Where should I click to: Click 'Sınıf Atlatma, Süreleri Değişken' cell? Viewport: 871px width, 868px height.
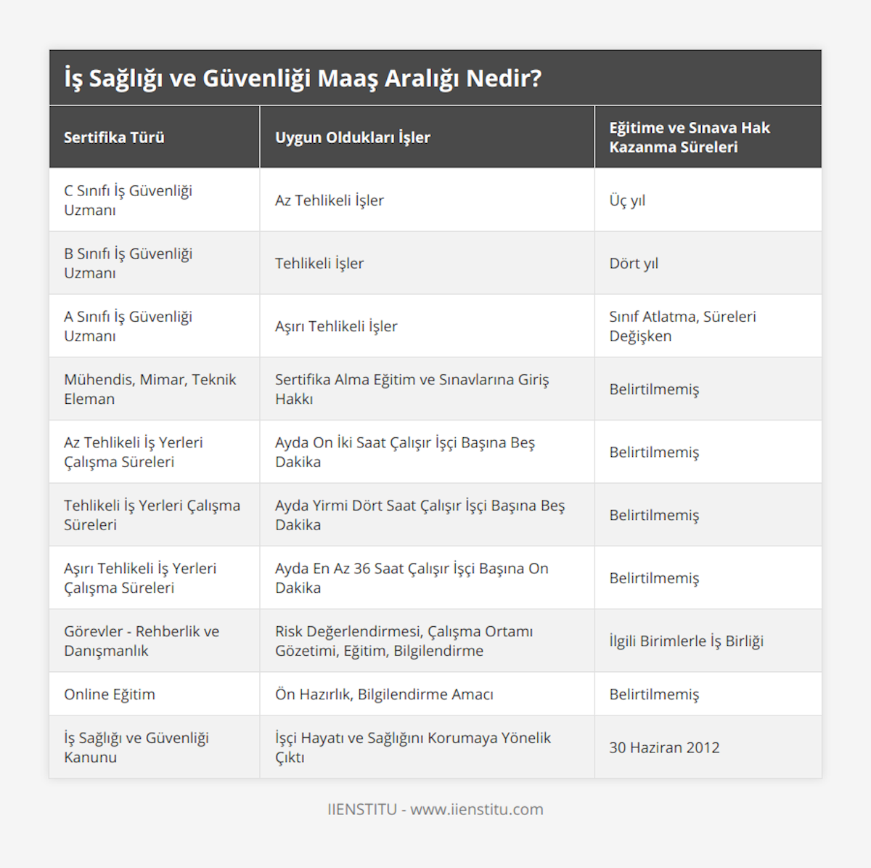click(682, 326)
